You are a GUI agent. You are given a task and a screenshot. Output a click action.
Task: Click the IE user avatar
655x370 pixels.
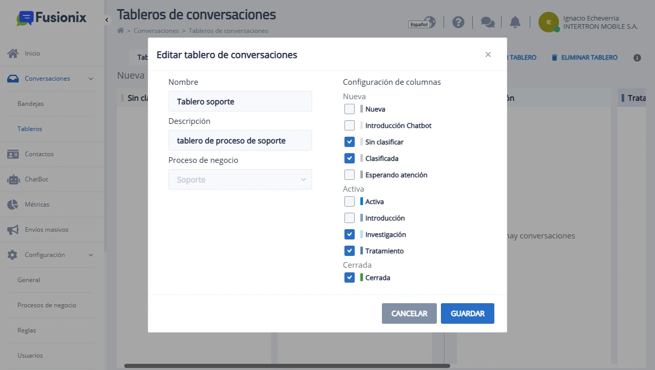click(x=549, y=22)
